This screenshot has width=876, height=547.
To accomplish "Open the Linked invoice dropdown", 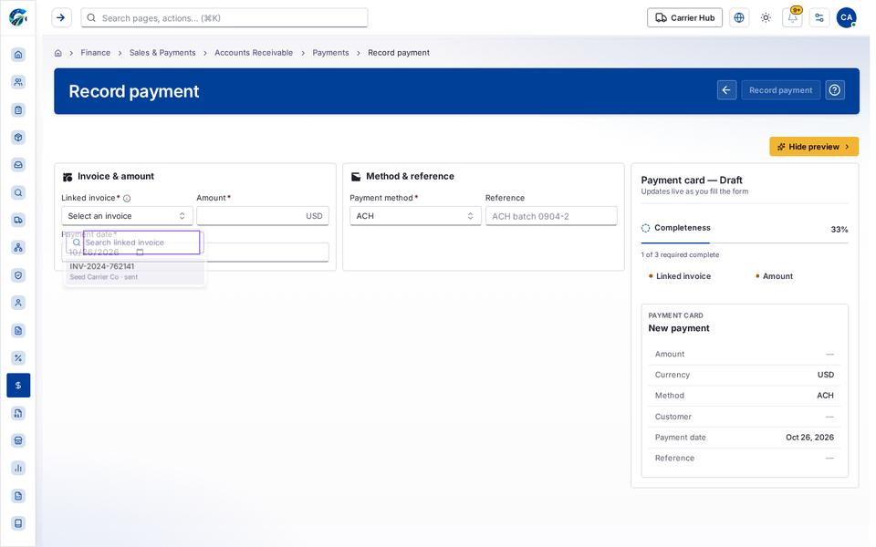I will (x=127, y=216).
